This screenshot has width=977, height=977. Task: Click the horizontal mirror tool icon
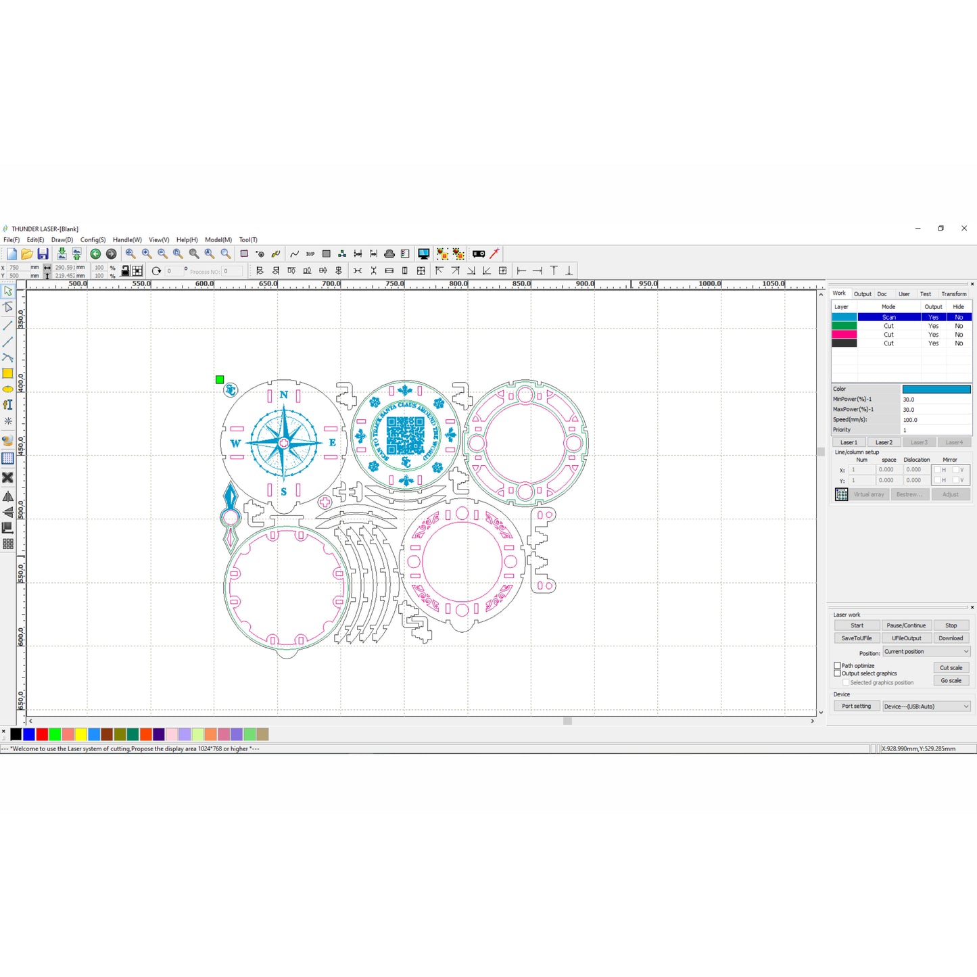coord(7,496)
